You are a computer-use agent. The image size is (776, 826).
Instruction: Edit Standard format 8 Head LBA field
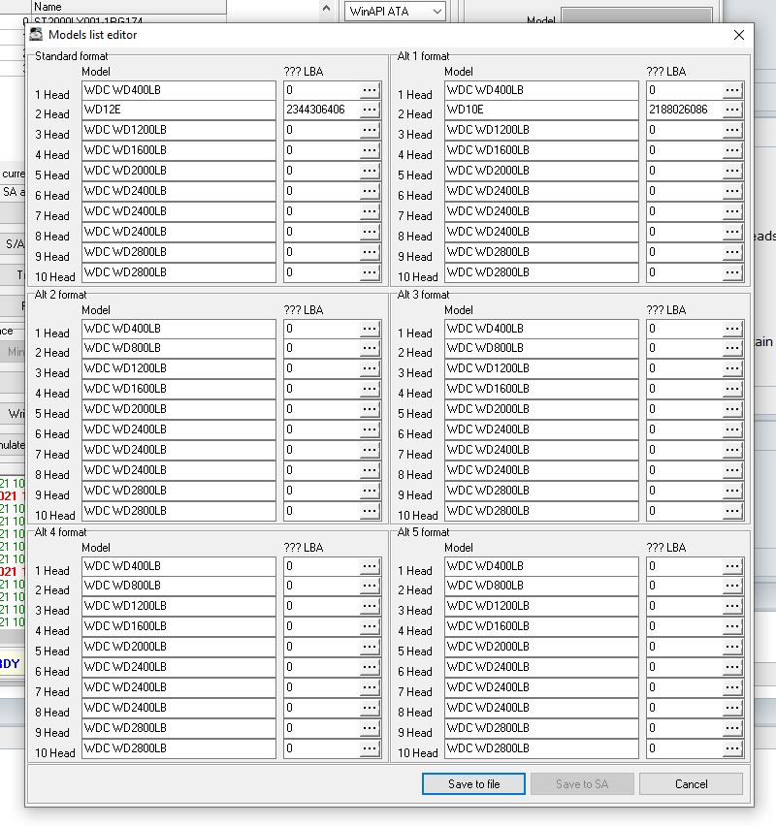click(322, 232)
